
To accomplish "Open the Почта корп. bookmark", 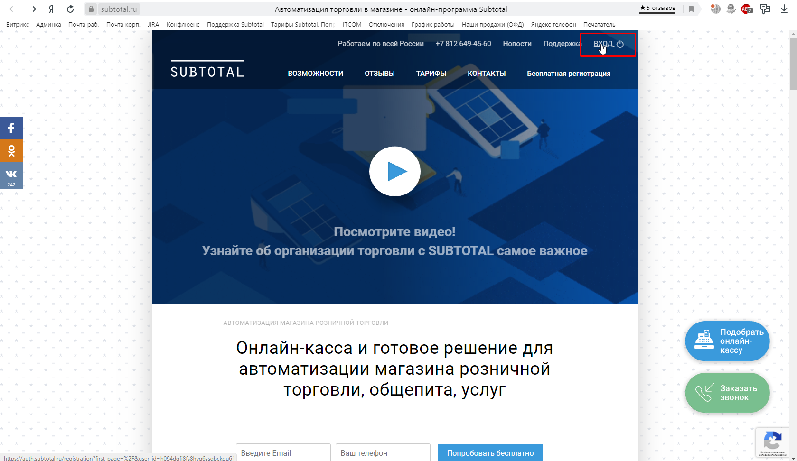I will point(123,24).
